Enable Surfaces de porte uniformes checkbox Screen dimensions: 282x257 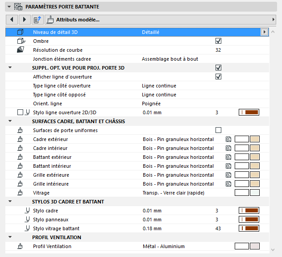pyautogui.click(x=218, y=130)
